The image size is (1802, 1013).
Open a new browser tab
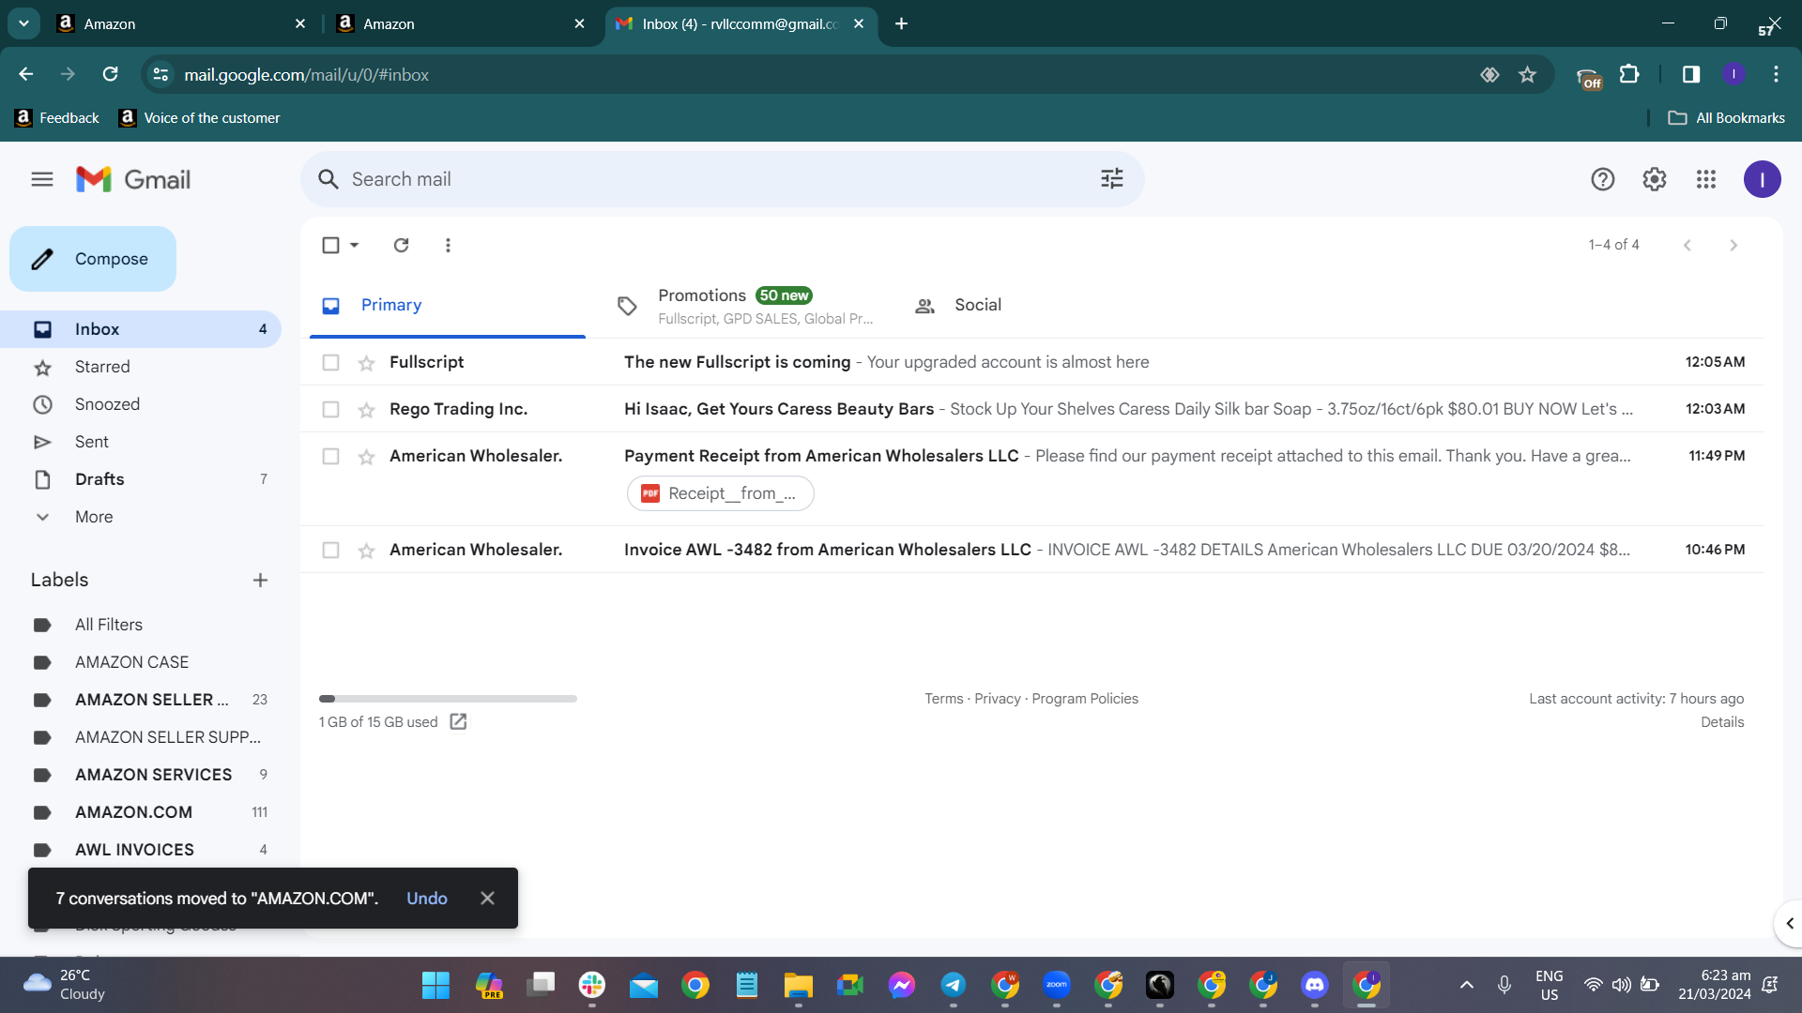pos(901,23)
